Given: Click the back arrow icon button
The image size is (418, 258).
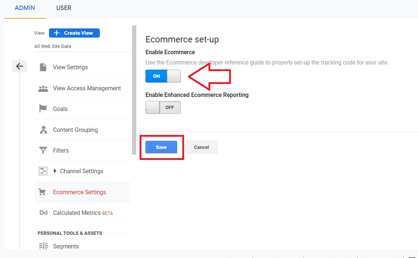Looking at the screenshot, I should [x=20, y=66].
